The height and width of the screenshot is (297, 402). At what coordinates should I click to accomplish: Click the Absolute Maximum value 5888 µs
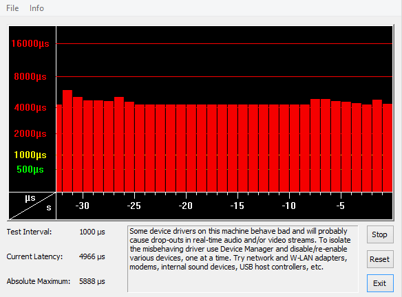pos(92,281)
